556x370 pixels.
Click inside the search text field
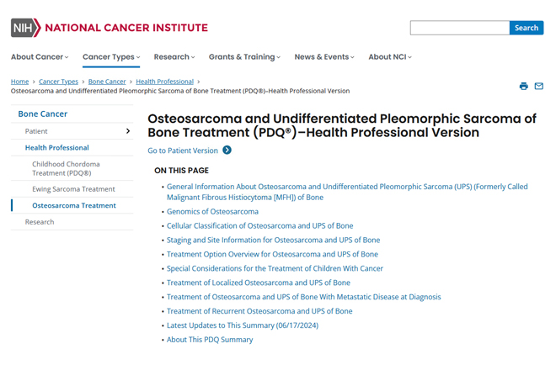(x=460, y=28)
